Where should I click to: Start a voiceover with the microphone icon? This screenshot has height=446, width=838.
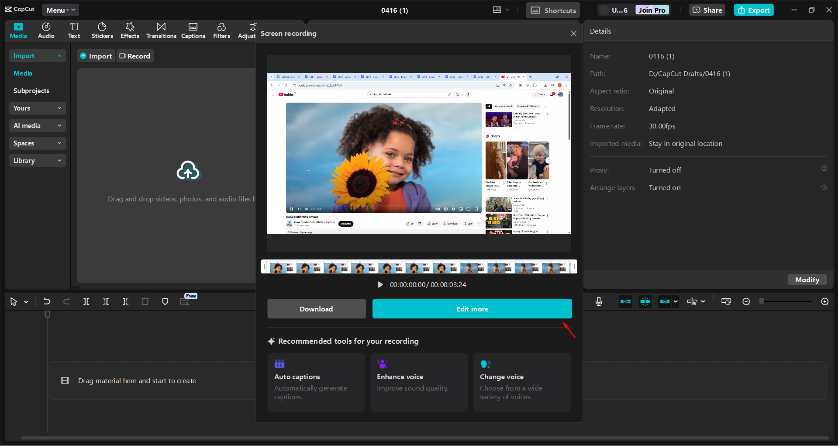click(x=598, y=301)
